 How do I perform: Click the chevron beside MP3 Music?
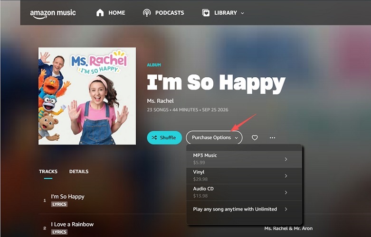click(x=286, y=159)
